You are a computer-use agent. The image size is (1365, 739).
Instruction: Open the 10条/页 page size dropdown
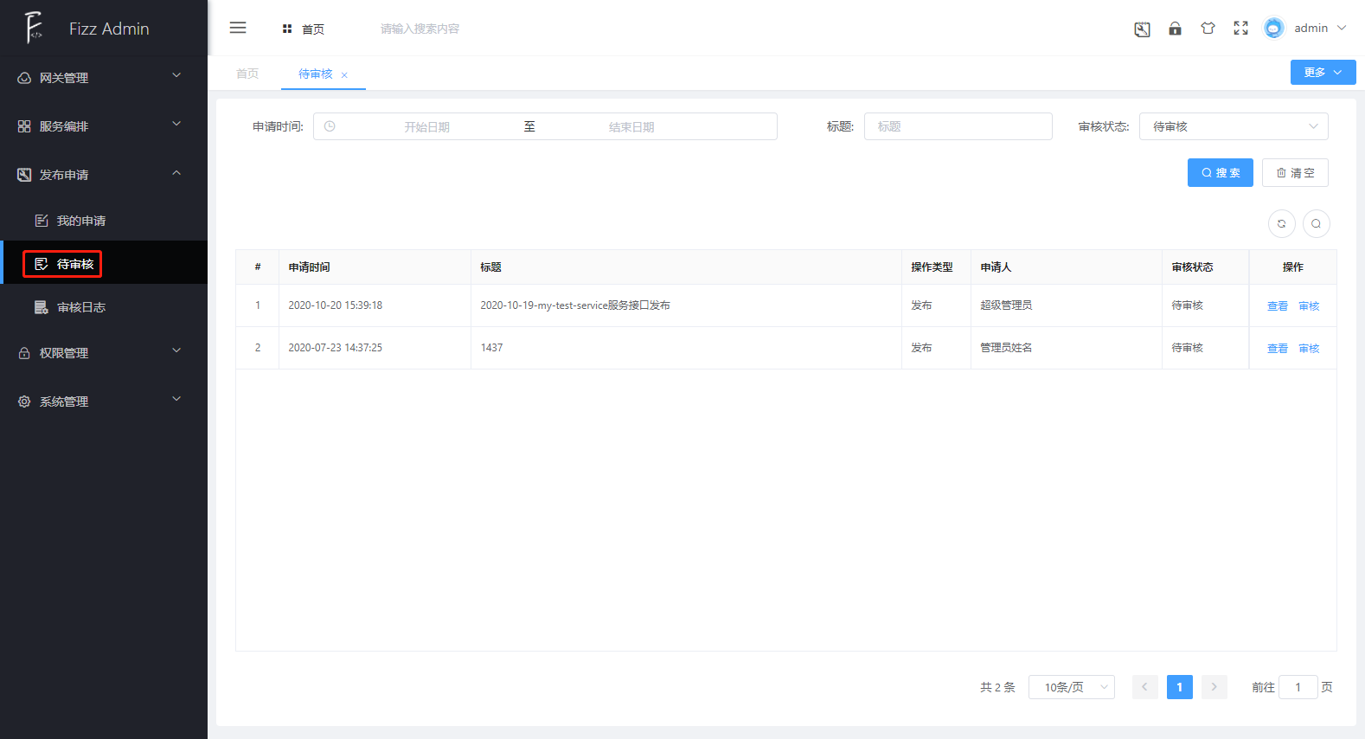tap(1072, 687)
